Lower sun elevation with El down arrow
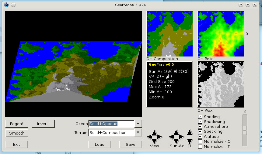 click(x=190, y=141)
